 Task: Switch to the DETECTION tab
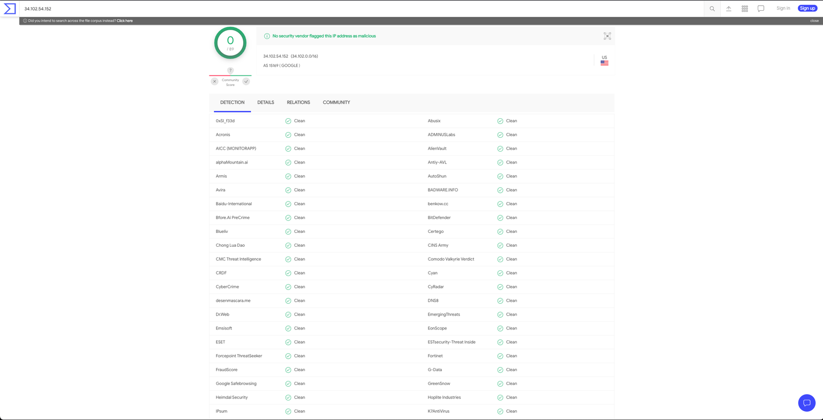pos(232,102)
